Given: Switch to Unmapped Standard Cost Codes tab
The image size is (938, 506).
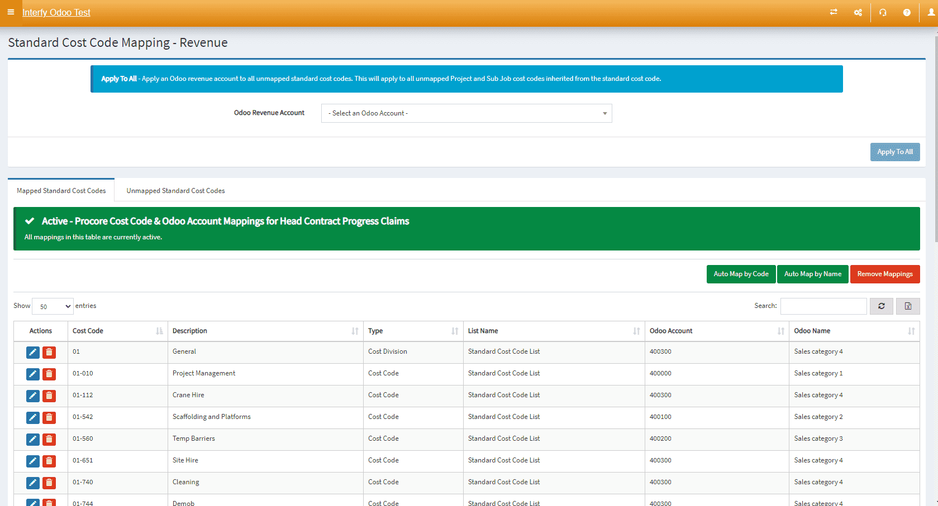Looking at the screenshot, I should [175, 191].
